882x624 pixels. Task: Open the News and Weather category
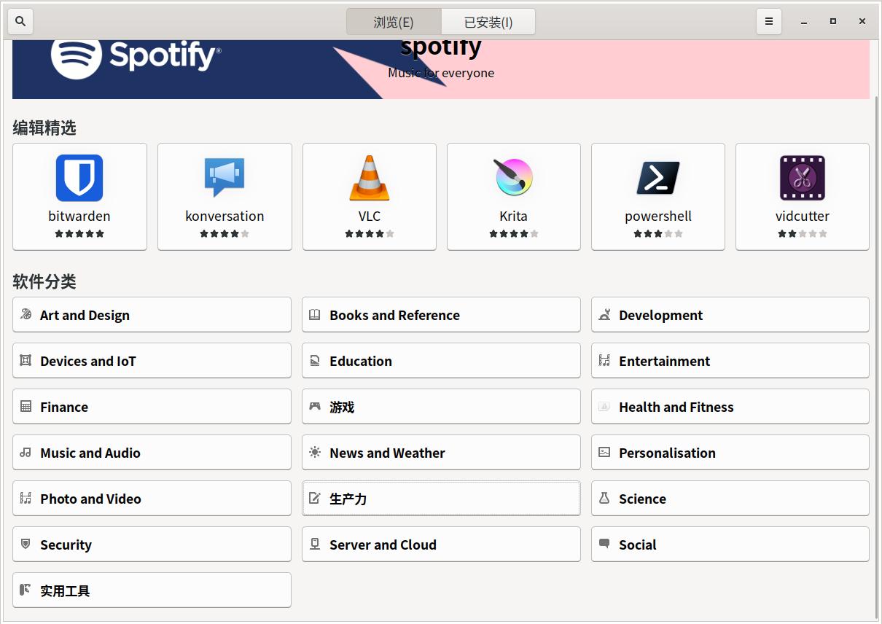(441, 453)
